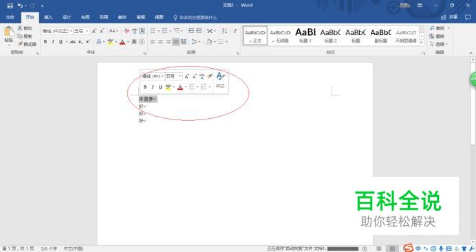
Task: Click the Tell Me search box
Action: coord(195,18)
